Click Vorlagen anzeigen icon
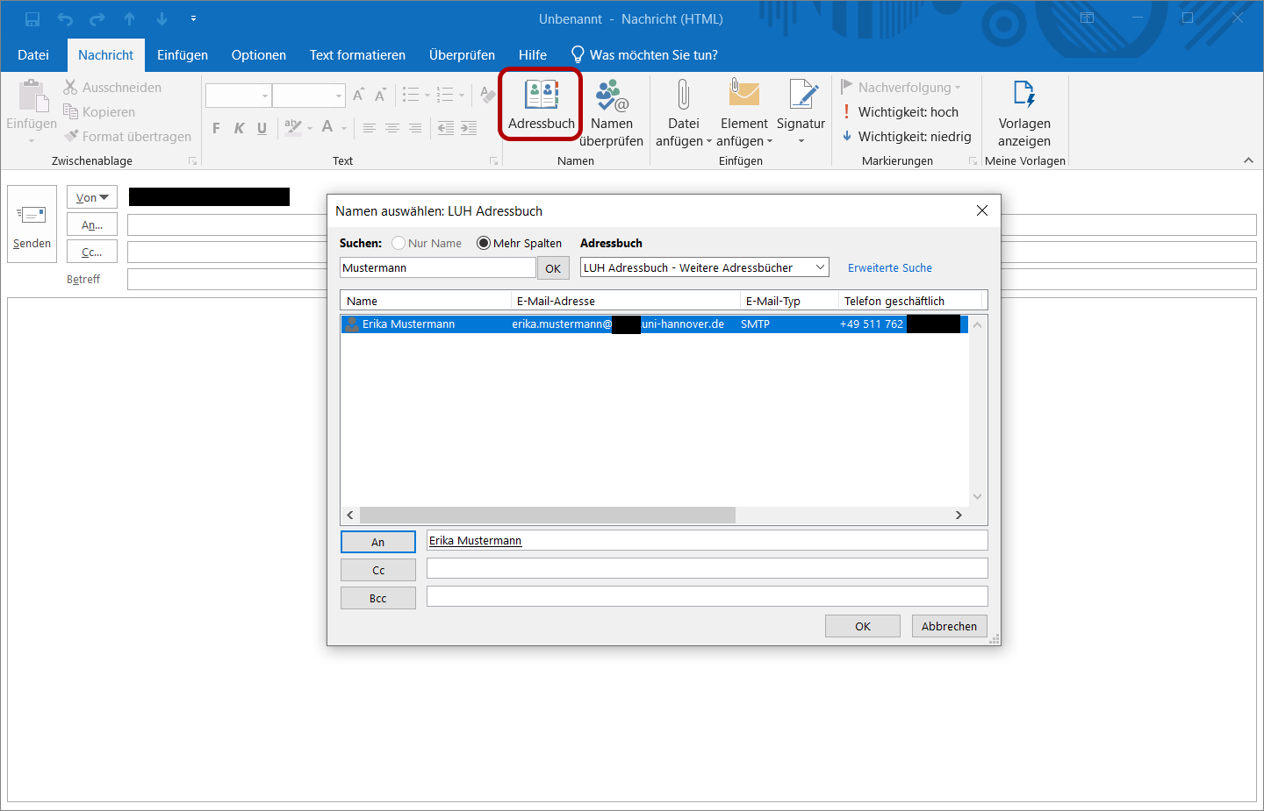1264x811 pixels. (x=1024, y=94)
